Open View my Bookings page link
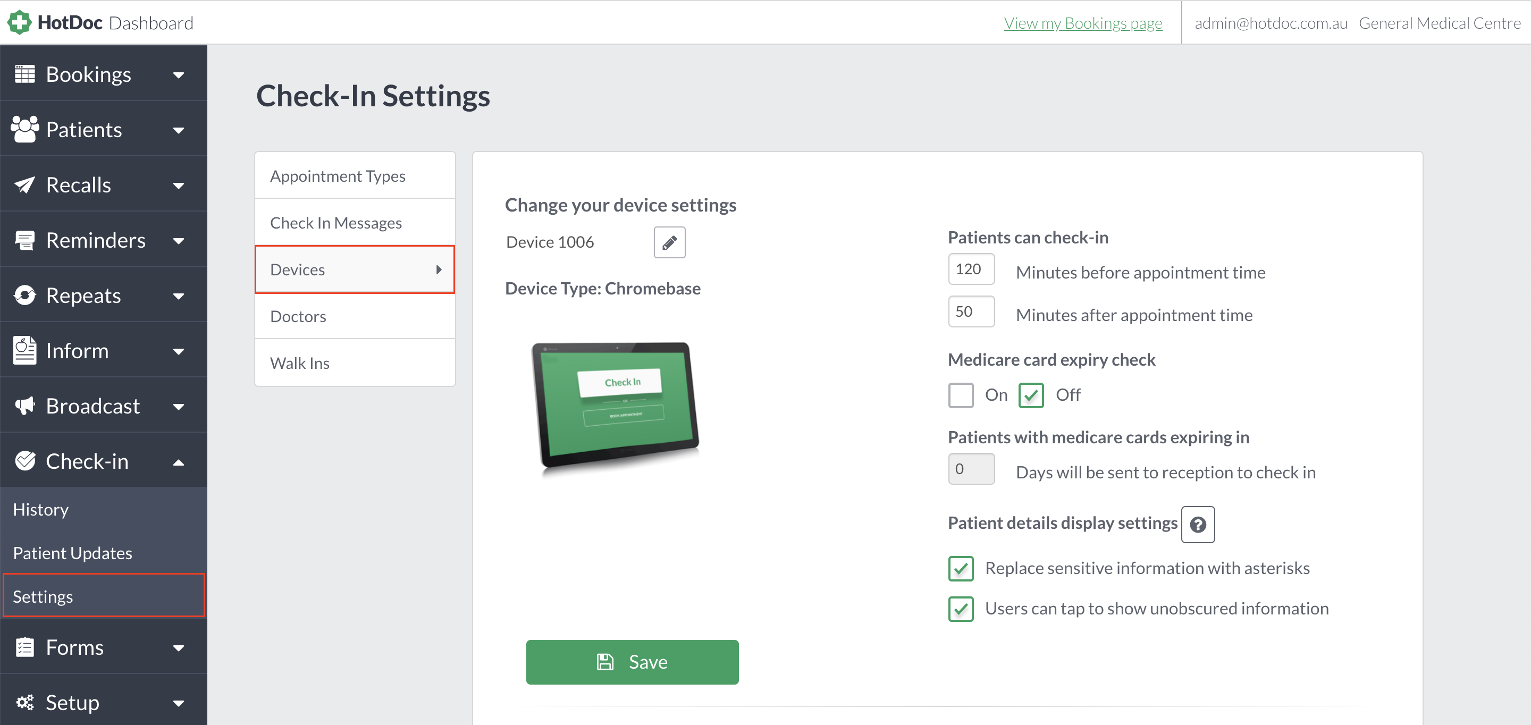The width and height of the screenshot is (1531, 725). pos(1083,23)
